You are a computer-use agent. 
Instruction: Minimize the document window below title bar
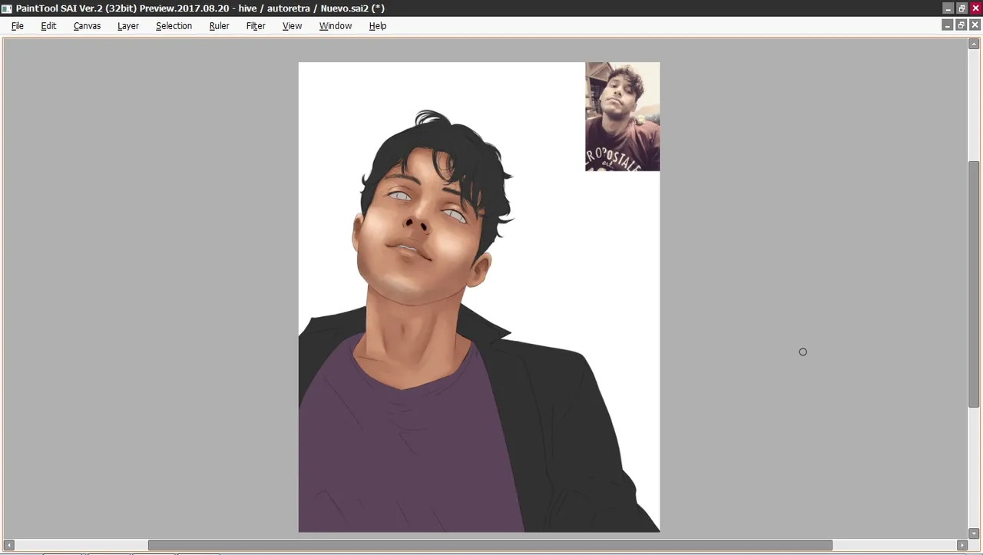click(947, 25)
